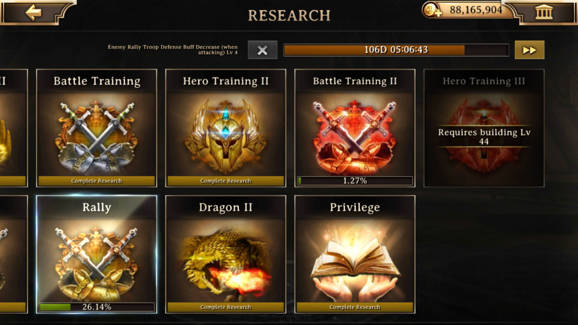The height and width of the screenshot is (325, 578).
Task: Click the 88,165,904 gold balance
Action: [476, 10]
